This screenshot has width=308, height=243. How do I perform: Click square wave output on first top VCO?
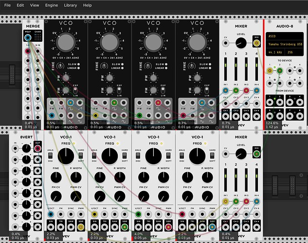coord(71,103)
